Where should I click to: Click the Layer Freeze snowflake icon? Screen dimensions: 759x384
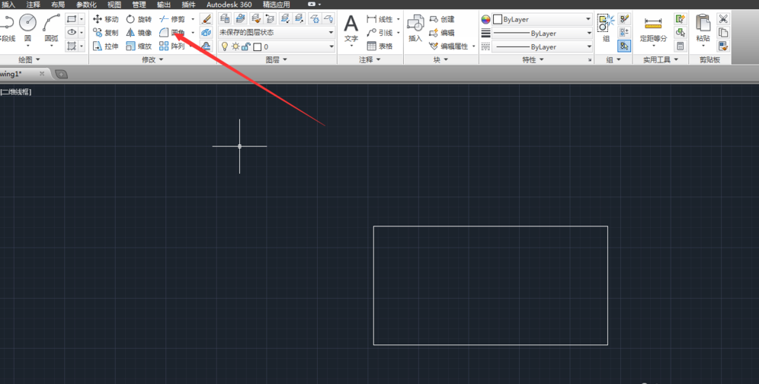coord(315,19)
